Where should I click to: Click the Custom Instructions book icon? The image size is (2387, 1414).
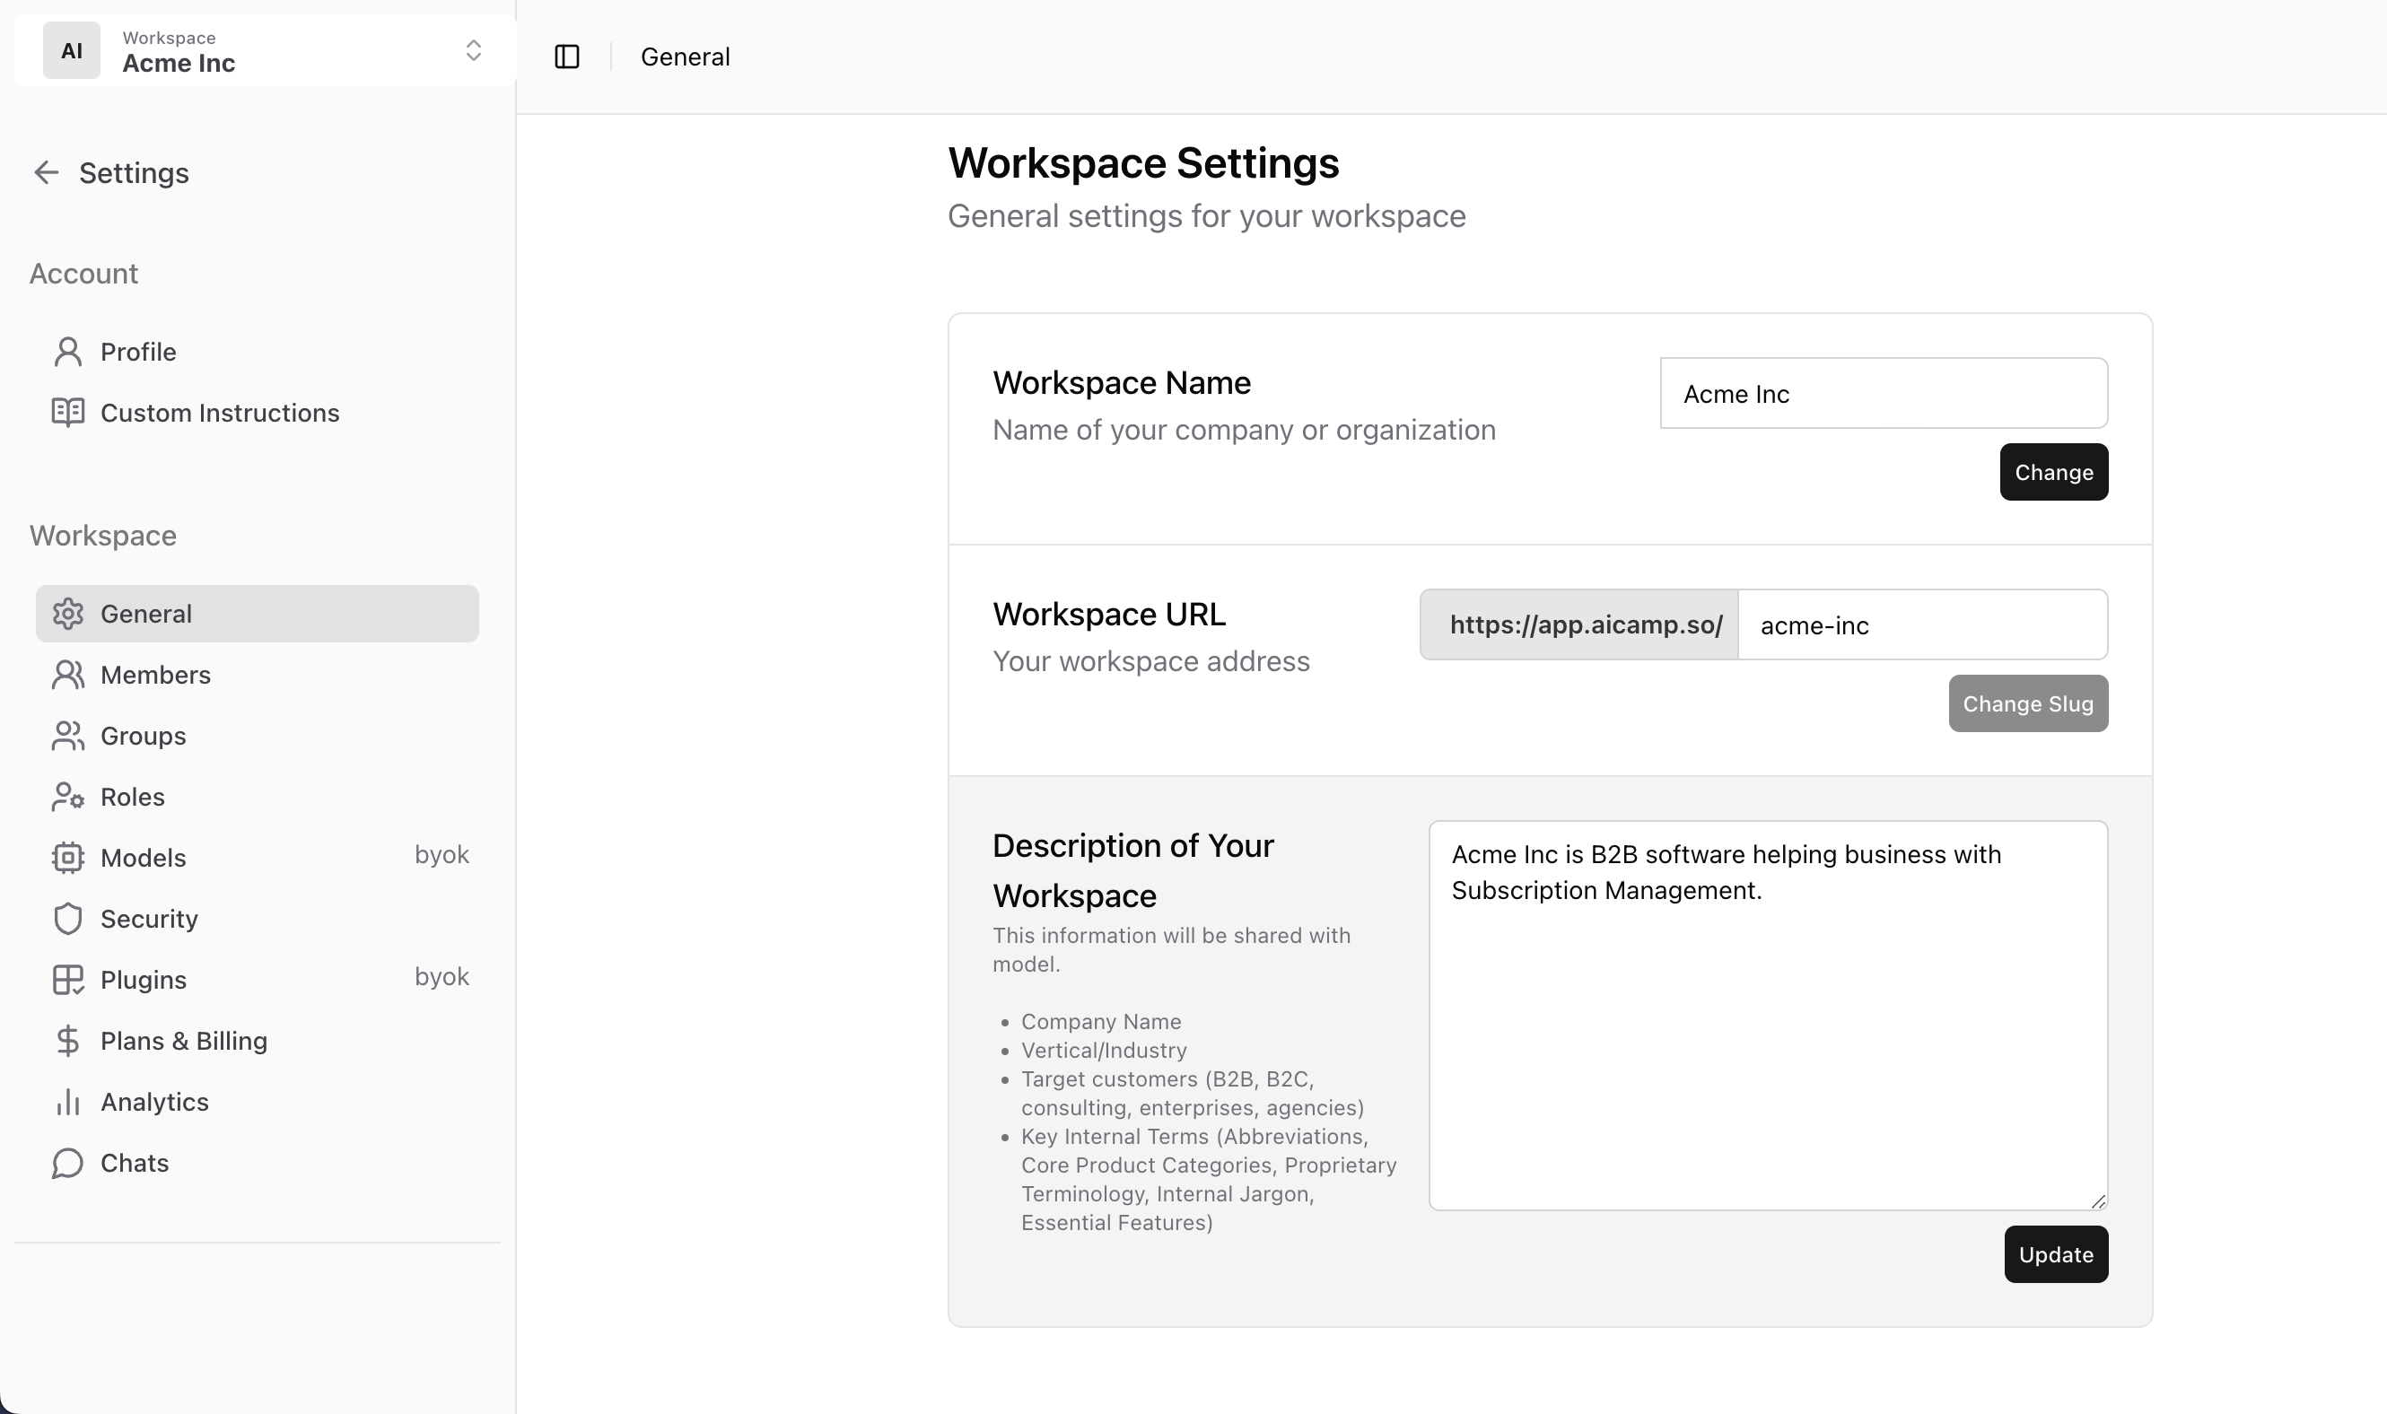(x=67, y=413)
